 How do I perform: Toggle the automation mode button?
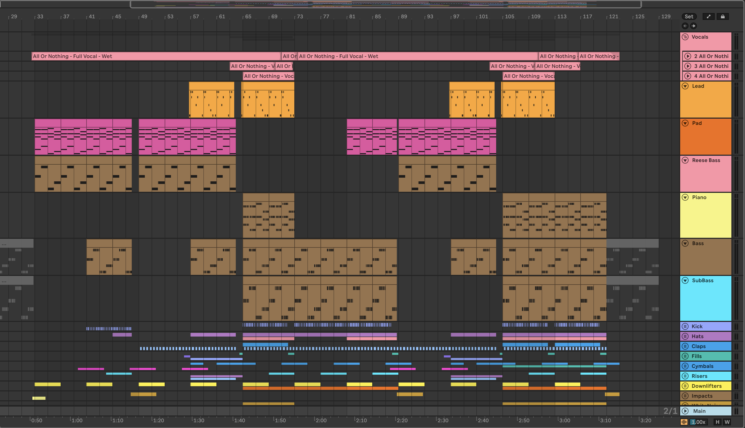pos(709,16)
